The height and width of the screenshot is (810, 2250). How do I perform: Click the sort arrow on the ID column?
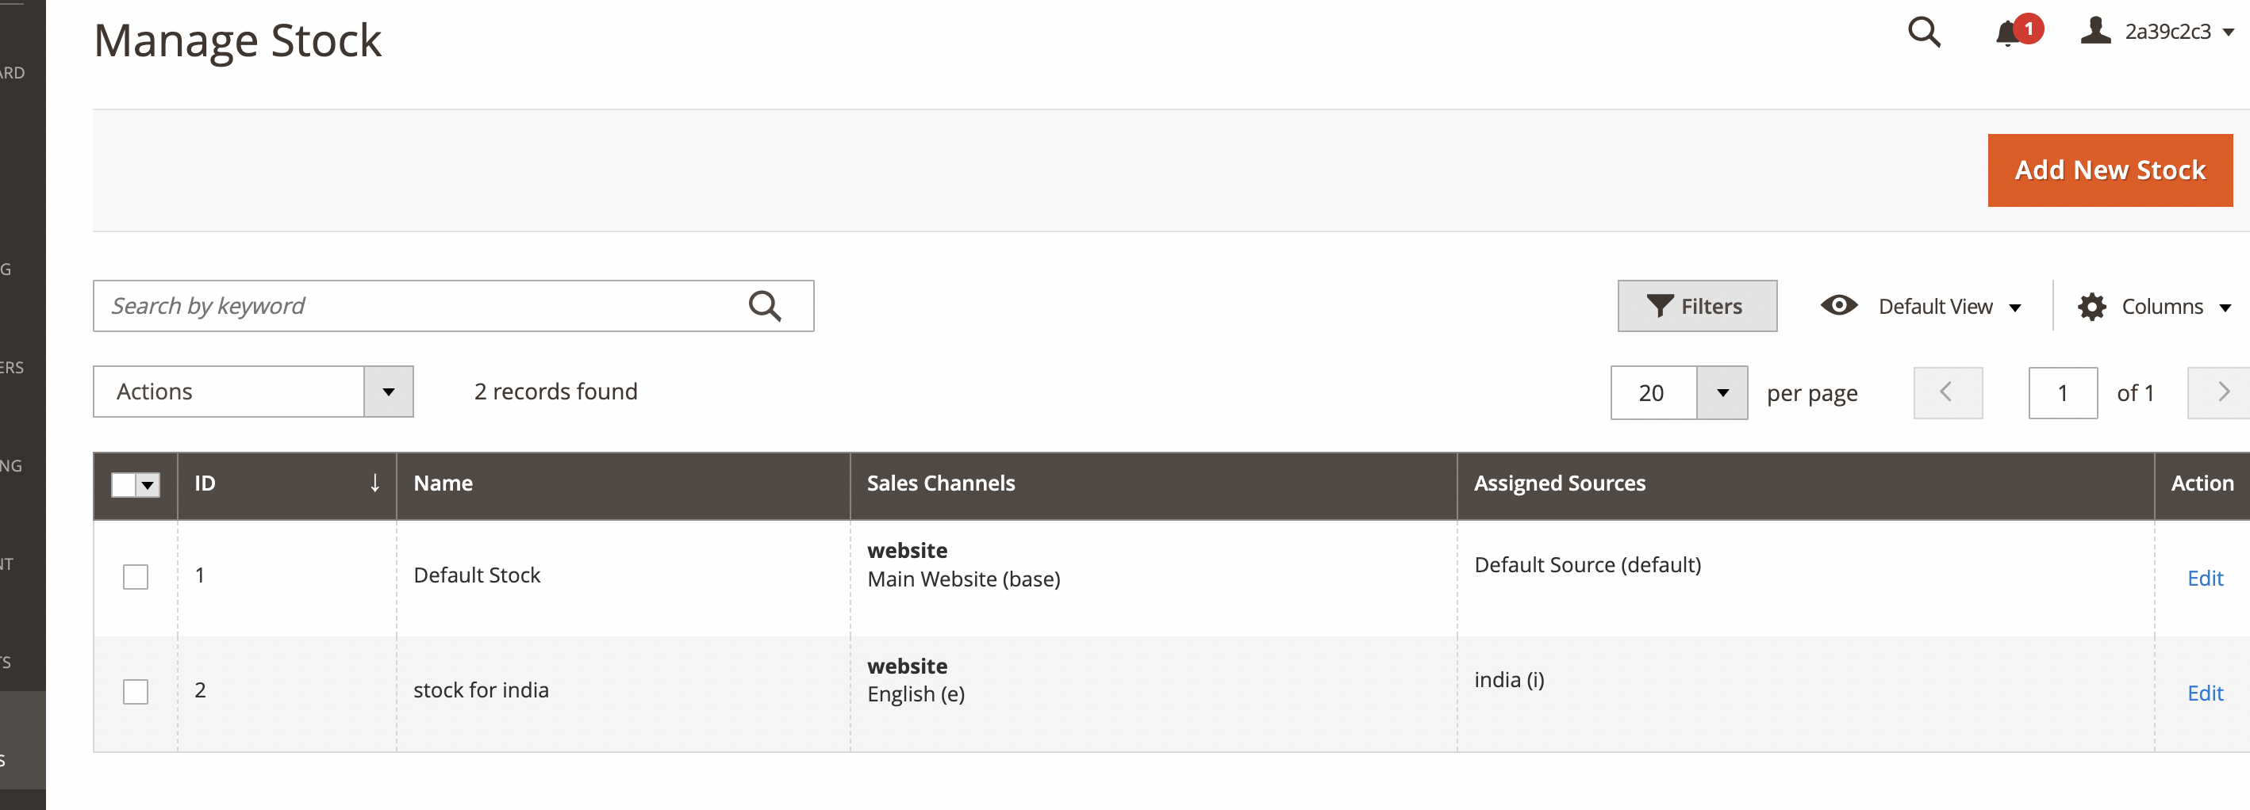coord(374,483)
